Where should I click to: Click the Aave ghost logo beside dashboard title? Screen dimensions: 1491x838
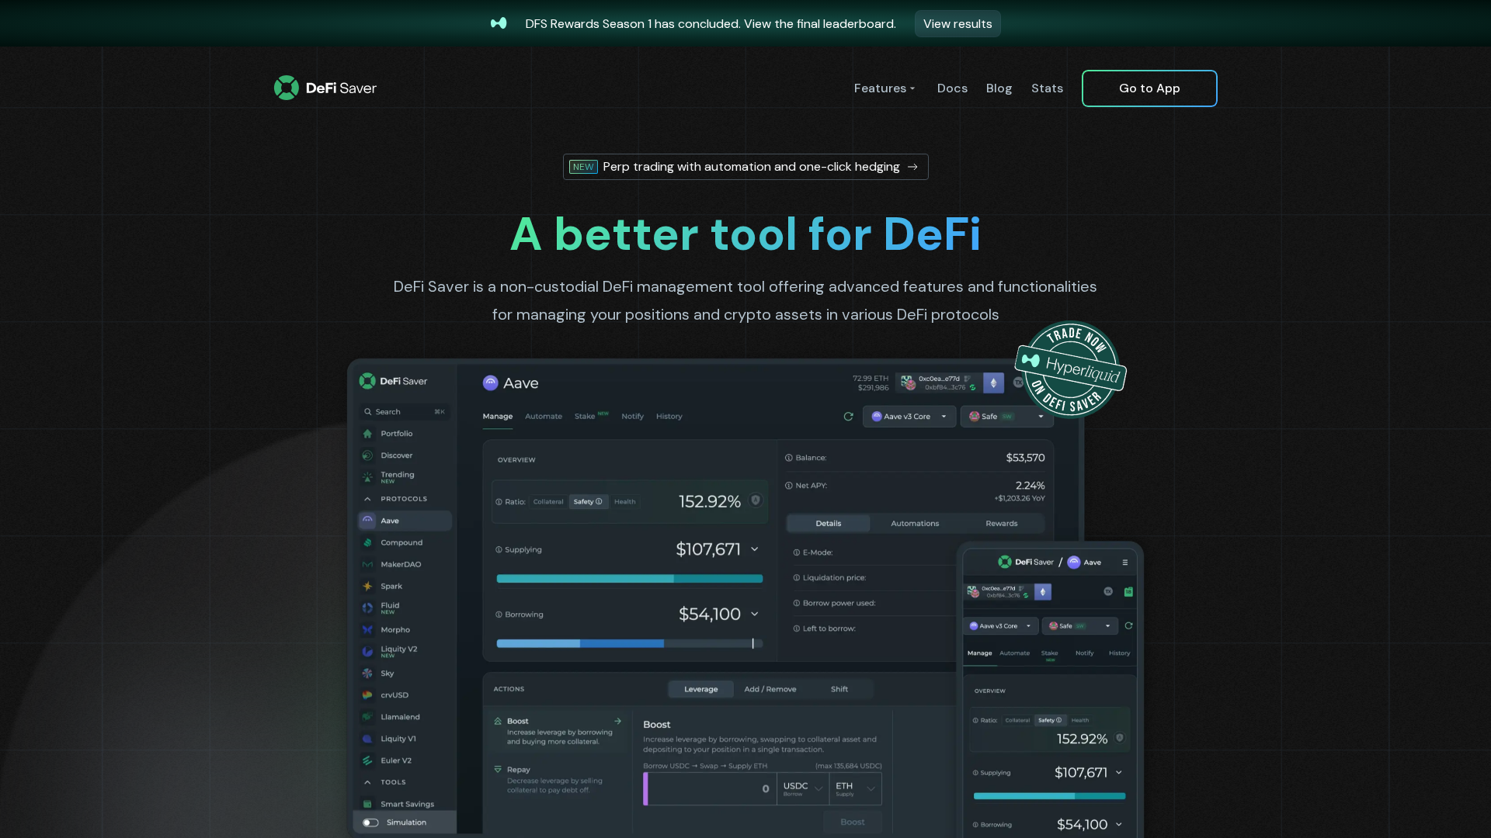[490, 383]
